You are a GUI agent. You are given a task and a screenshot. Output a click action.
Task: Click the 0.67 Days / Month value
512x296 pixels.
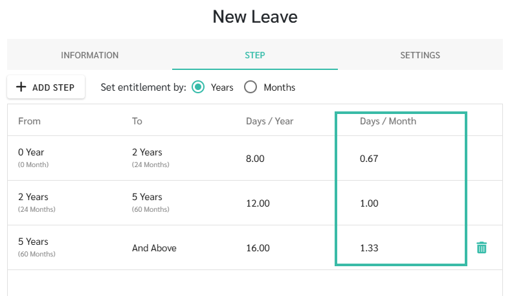pyautogui.click(x=369, y=159)
